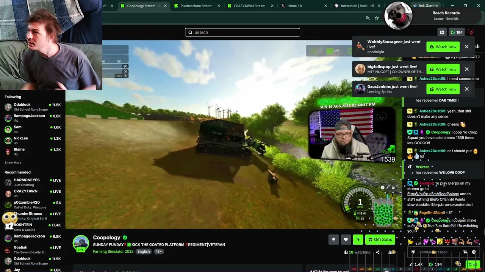This screenshot has width=485, height=272.
Task: Click the 1.4K channel points balance
Action: [x=416, y=264]
